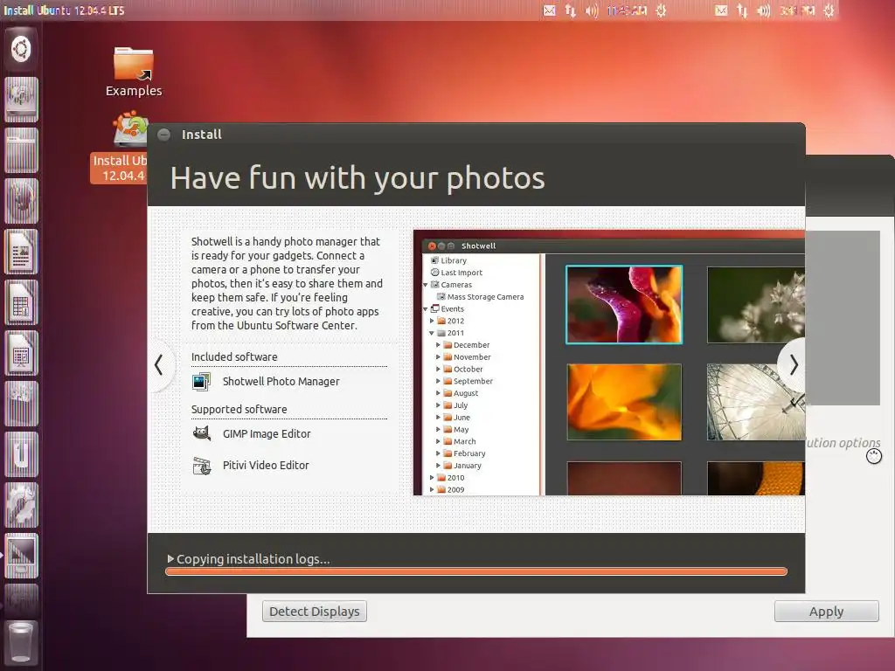
Task: Click the 'Shotwell Photo Manager' label
Action: (x=281, y=382)
